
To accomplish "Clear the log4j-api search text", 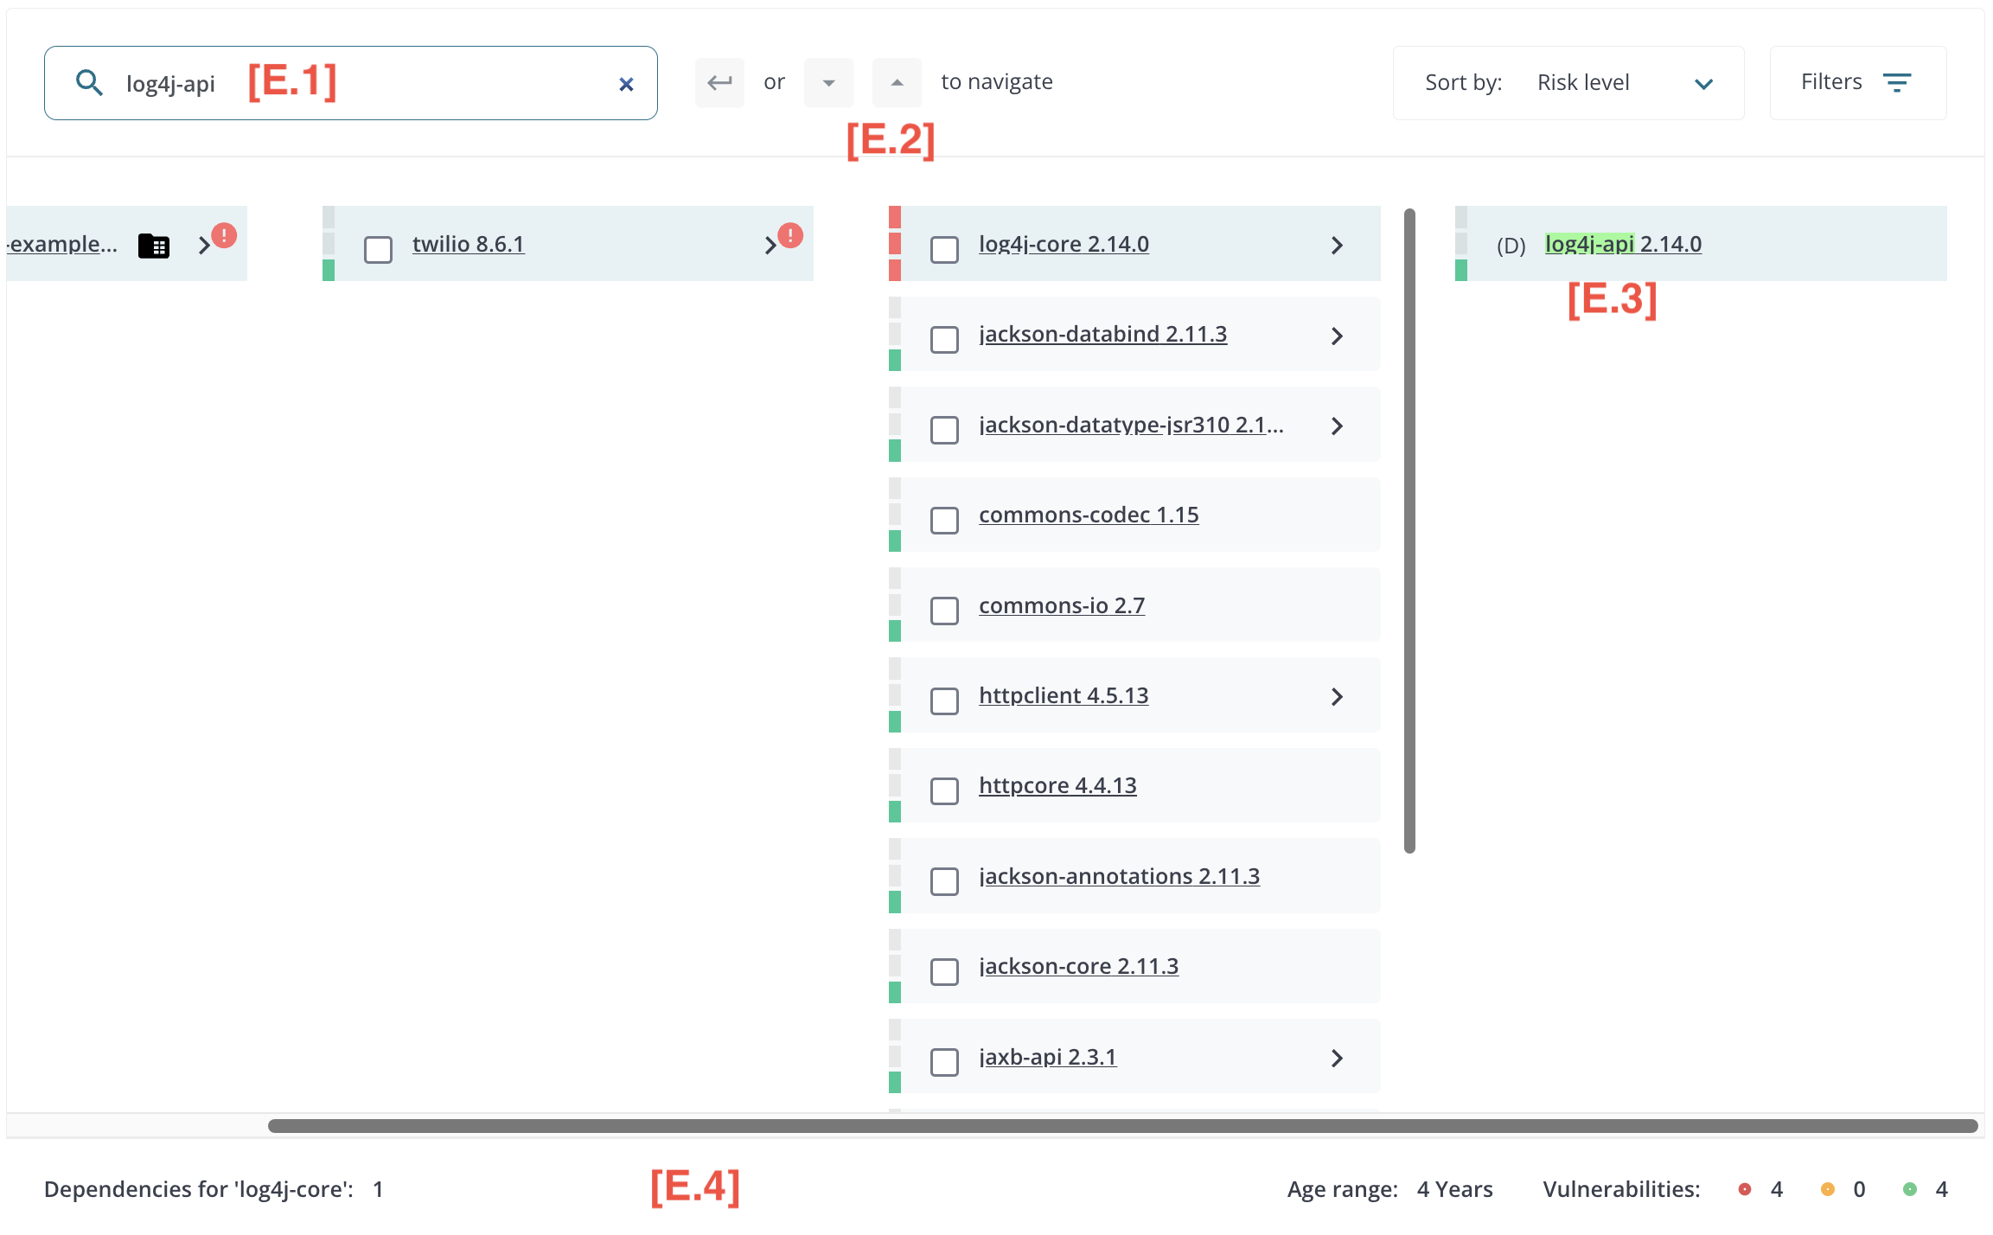I will (626, 84).
